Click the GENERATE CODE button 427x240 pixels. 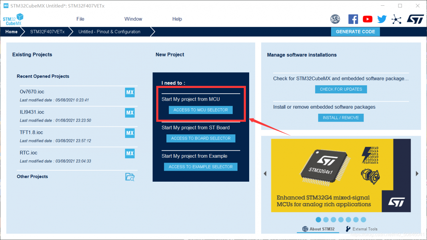(x=355, y=32)
